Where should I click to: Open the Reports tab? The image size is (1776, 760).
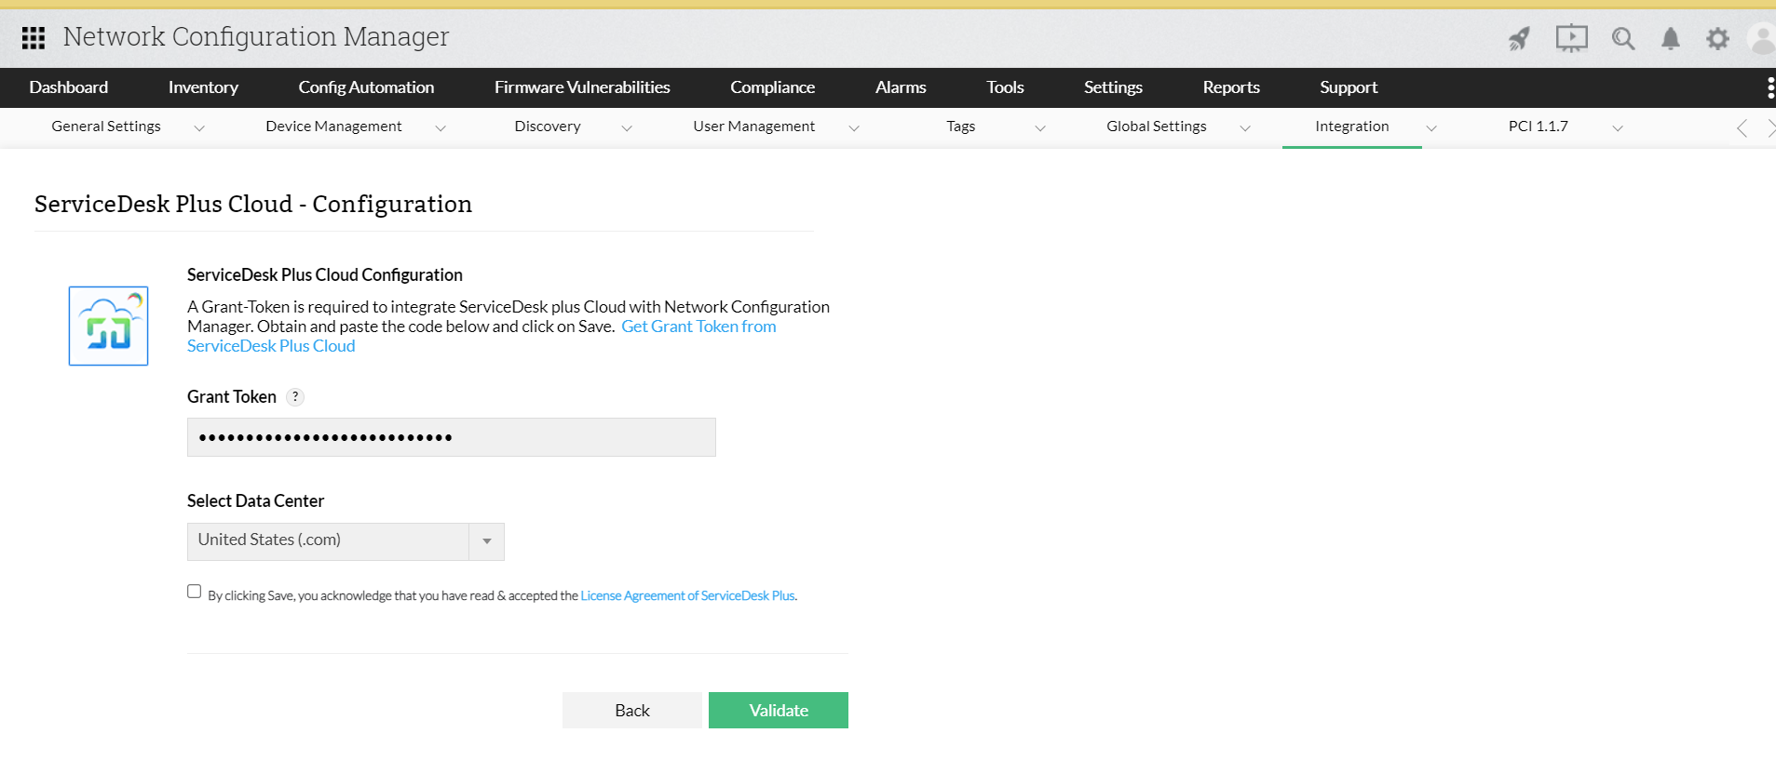coord(1231,87)
